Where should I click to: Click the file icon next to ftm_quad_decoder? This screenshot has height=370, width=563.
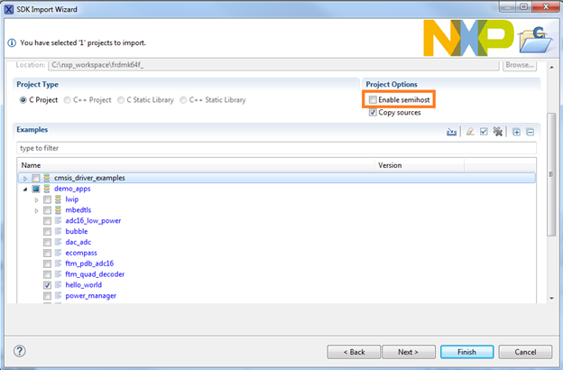pyautogui.click(x=58, y=274)
